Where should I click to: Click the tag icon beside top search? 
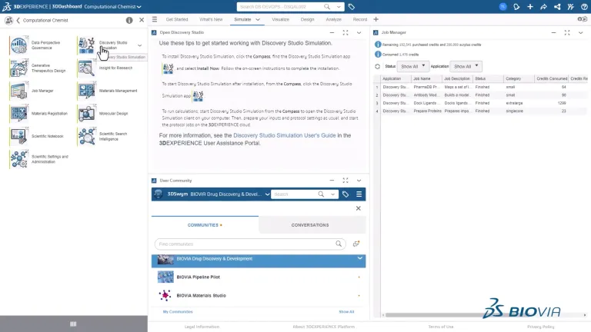coord(351,7)
